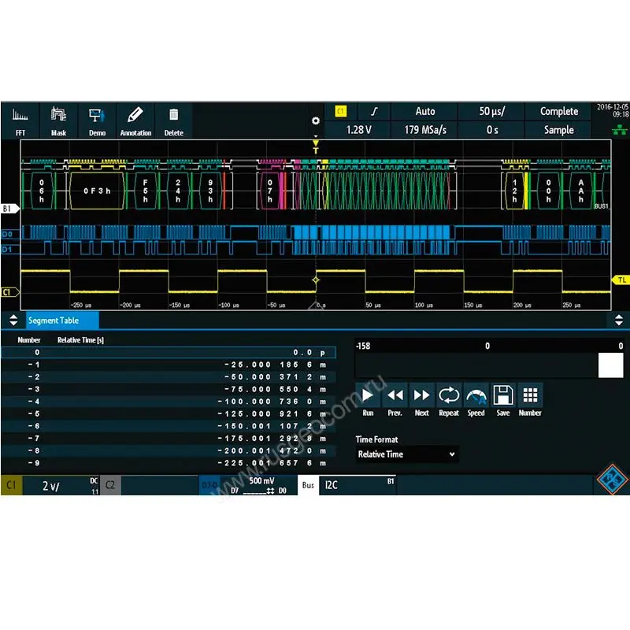This screenshot has height=630, width=630.
Task: Activate the Annotation pencil tool
Action: [x=135, y=120]
